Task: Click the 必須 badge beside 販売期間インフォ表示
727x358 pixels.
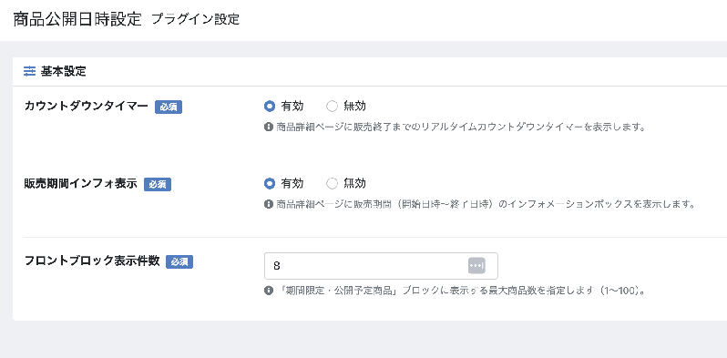Action: click(158, 185)
